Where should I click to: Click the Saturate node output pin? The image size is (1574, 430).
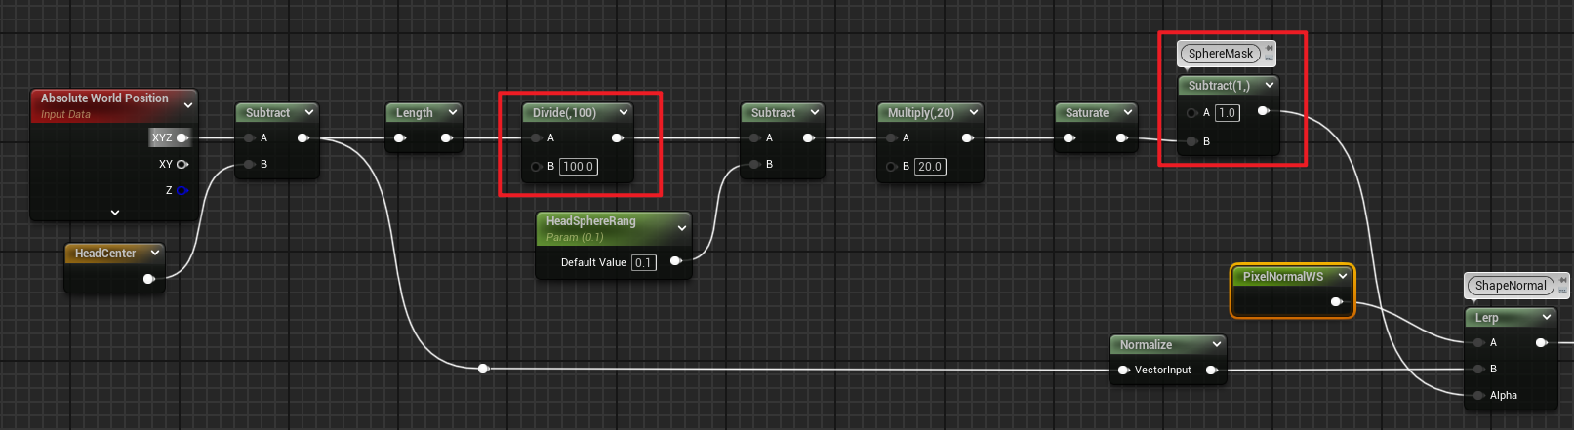[x=1122, y=137]
